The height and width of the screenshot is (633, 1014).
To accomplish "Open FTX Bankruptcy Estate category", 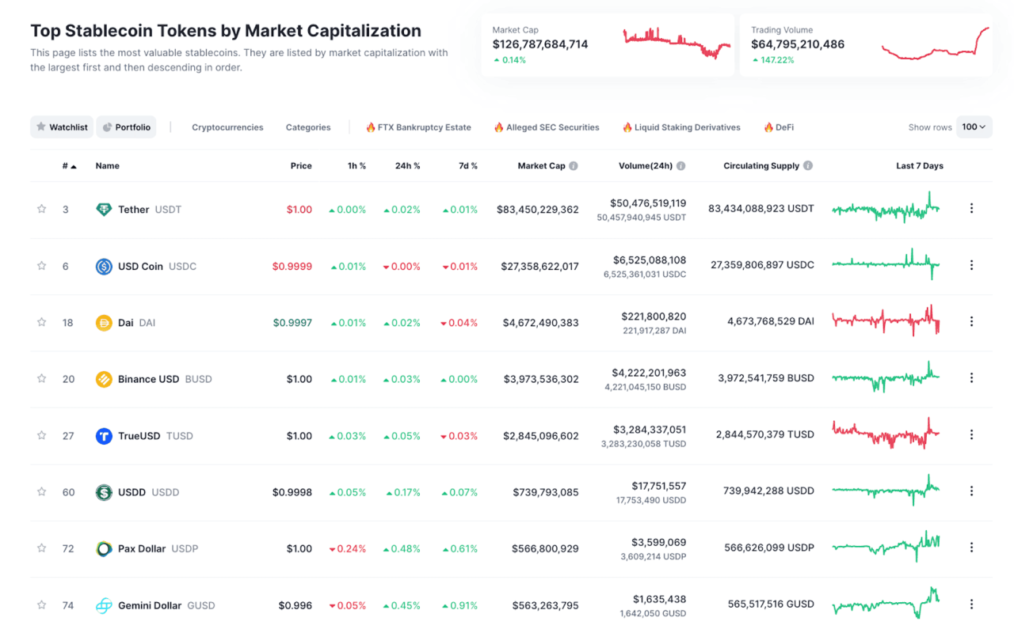I will 418,127.
